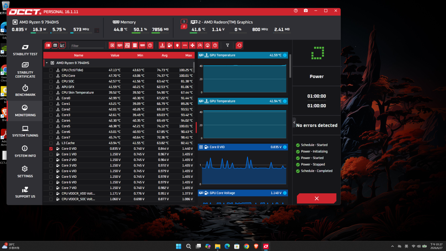Toggle the fan sensor type filter

[192, 46]
